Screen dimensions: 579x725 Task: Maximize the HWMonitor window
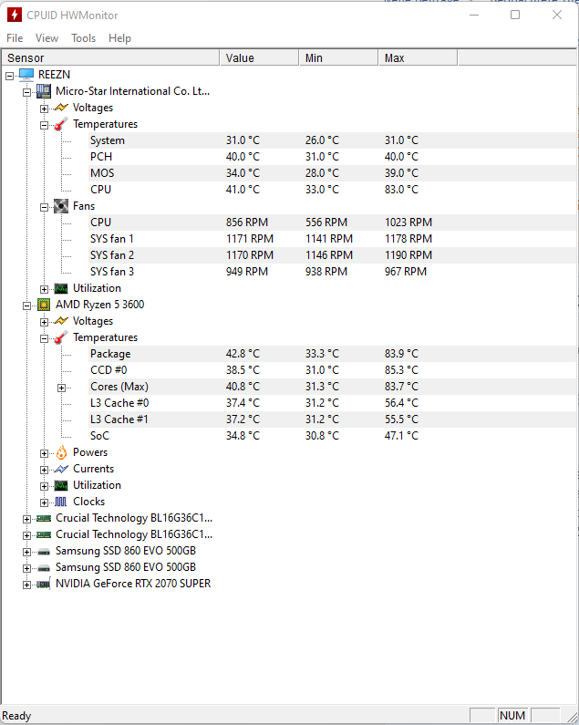pos(515,15)
